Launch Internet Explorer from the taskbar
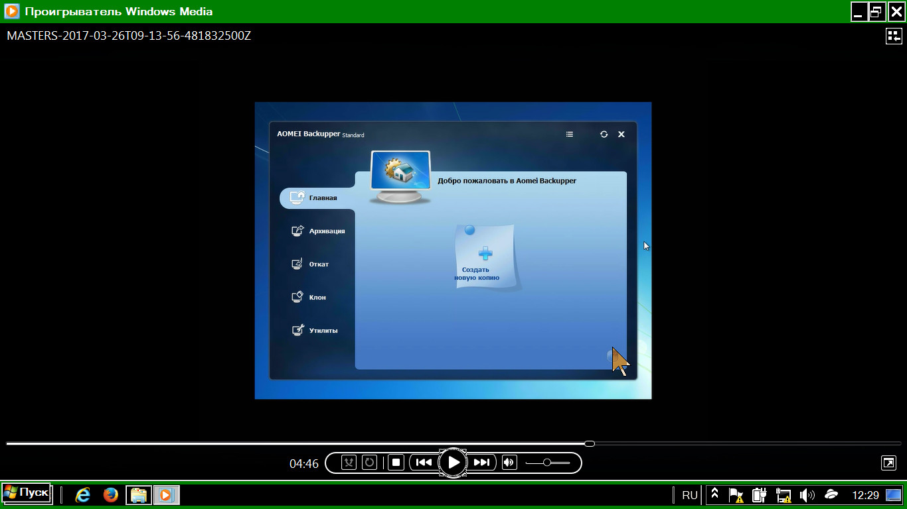Viewport: 907px width, 509px height. (82, 494)
